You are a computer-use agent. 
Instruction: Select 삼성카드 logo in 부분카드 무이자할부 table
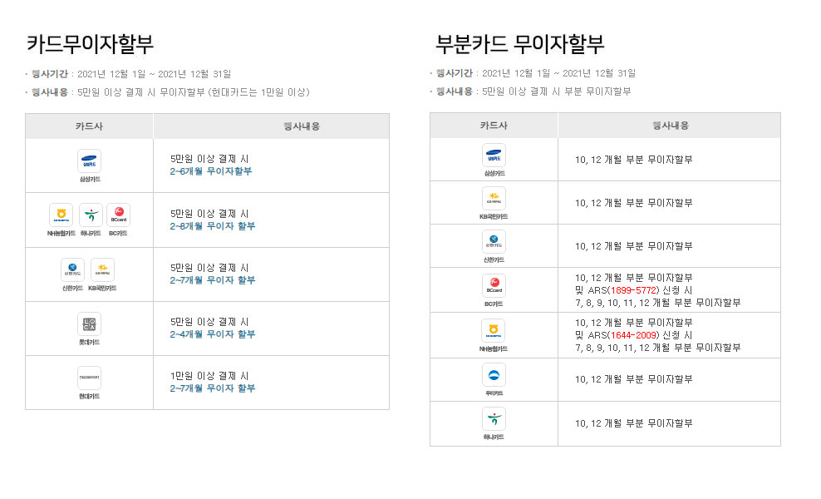pos(494,156)
